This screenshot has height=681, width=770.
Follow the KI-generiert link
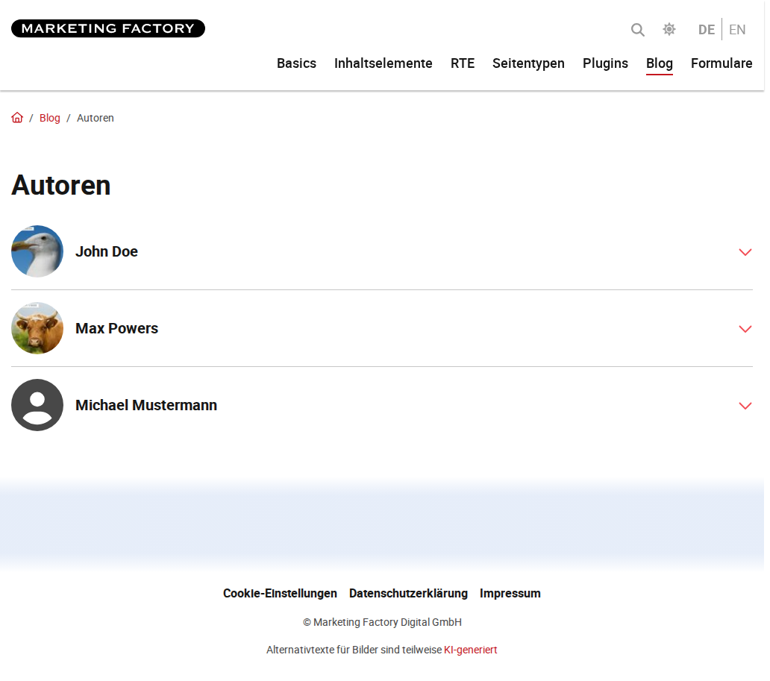[471, 650]
